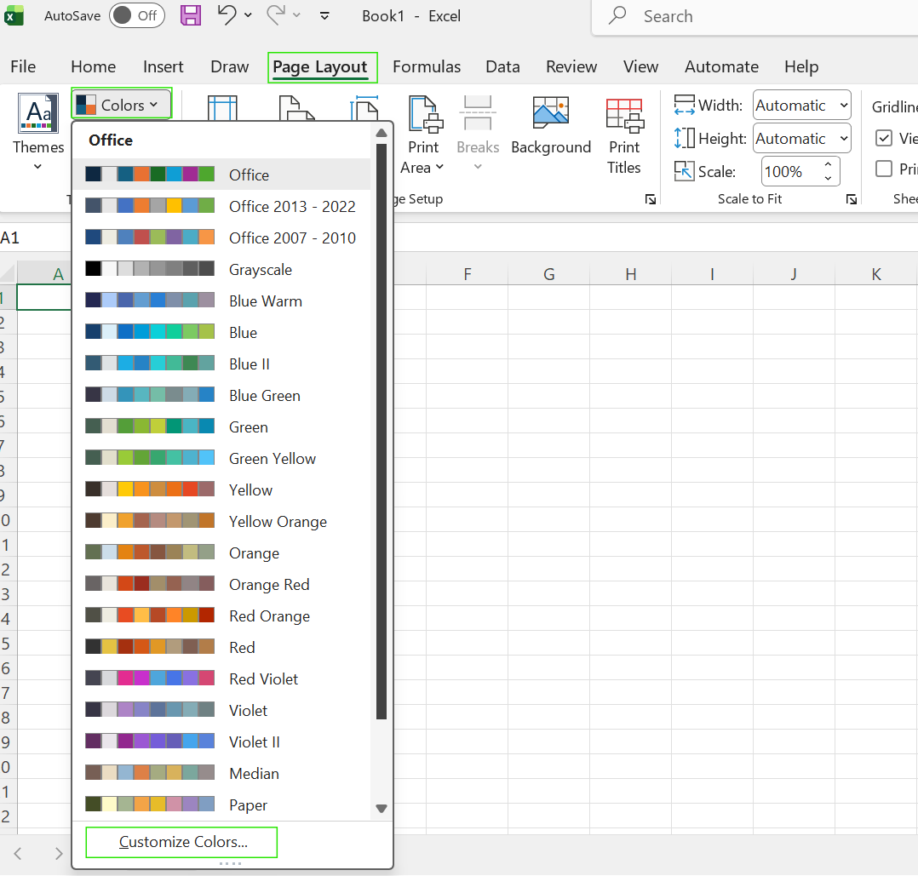Image resolution: width=918 pixels, height=876 pixels.
Task: Apply the Yellow Orange color scheme
Action: [222, 521]
